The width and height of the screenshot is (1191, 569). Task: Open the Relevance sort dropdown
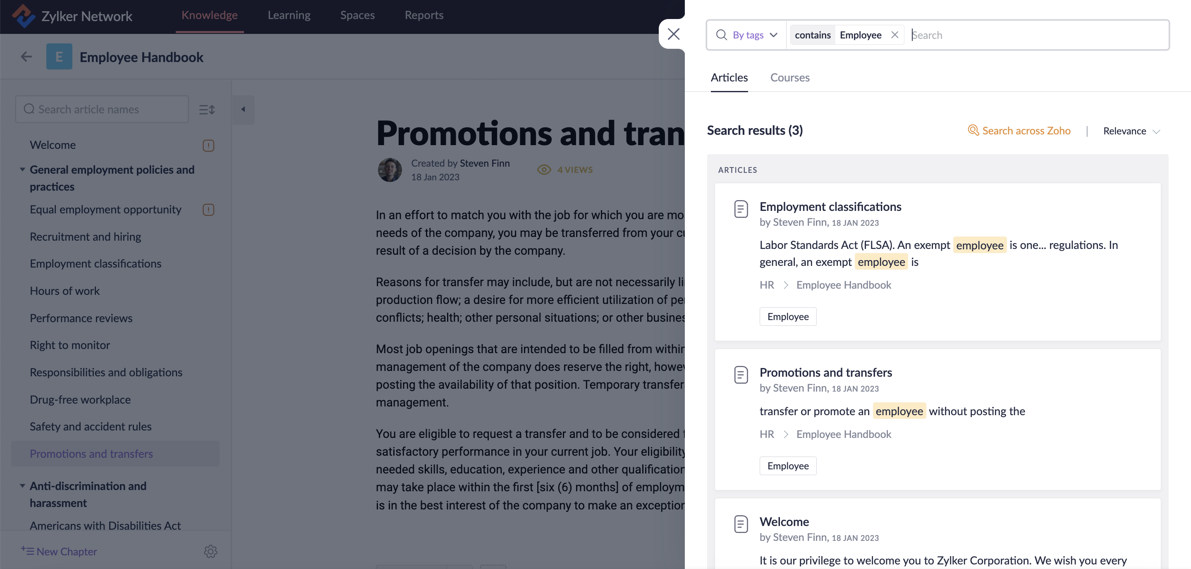point(1131,131)
